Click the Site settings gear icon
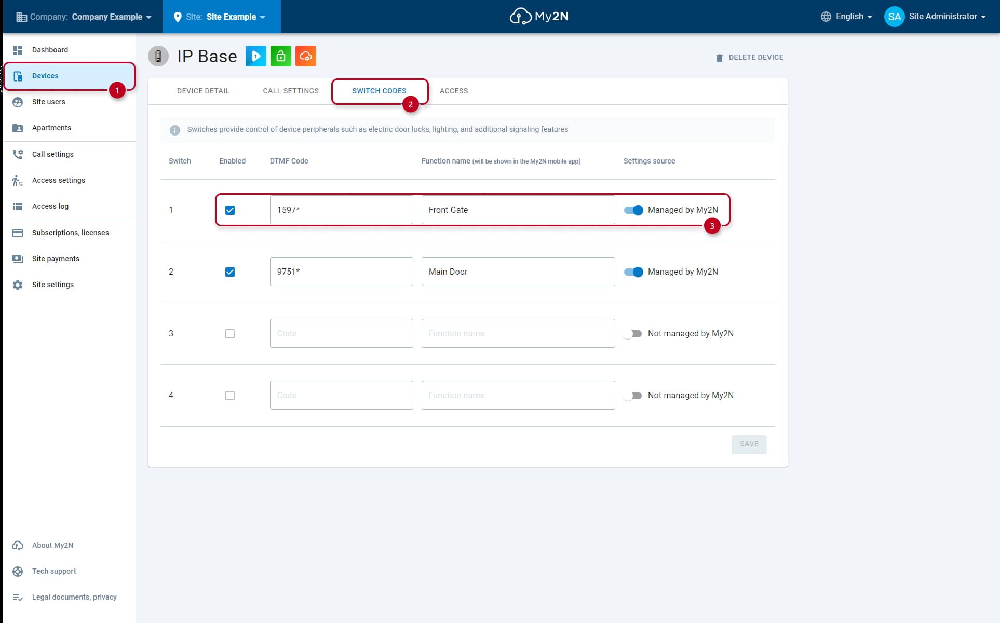The image size is (1000, 623). tap(18, 285)
